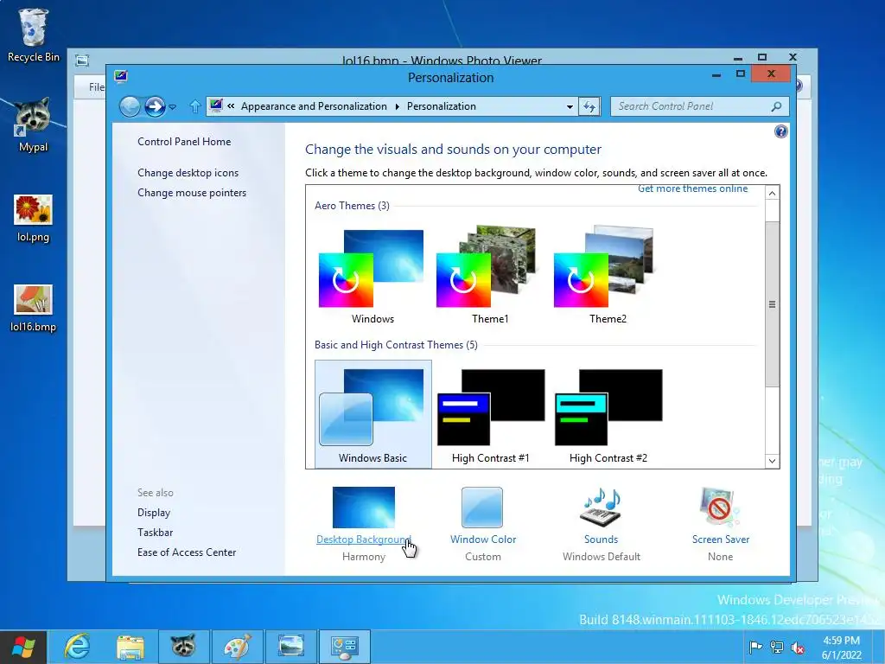Go up one level with the up arrow
This screenshot has height=664, width=885.
tap(194, 106)
